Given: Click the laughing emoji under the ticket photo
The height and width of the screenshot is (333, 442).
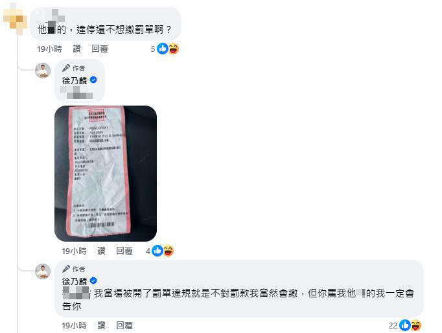Looking at the screenshot, I should 169,251.
